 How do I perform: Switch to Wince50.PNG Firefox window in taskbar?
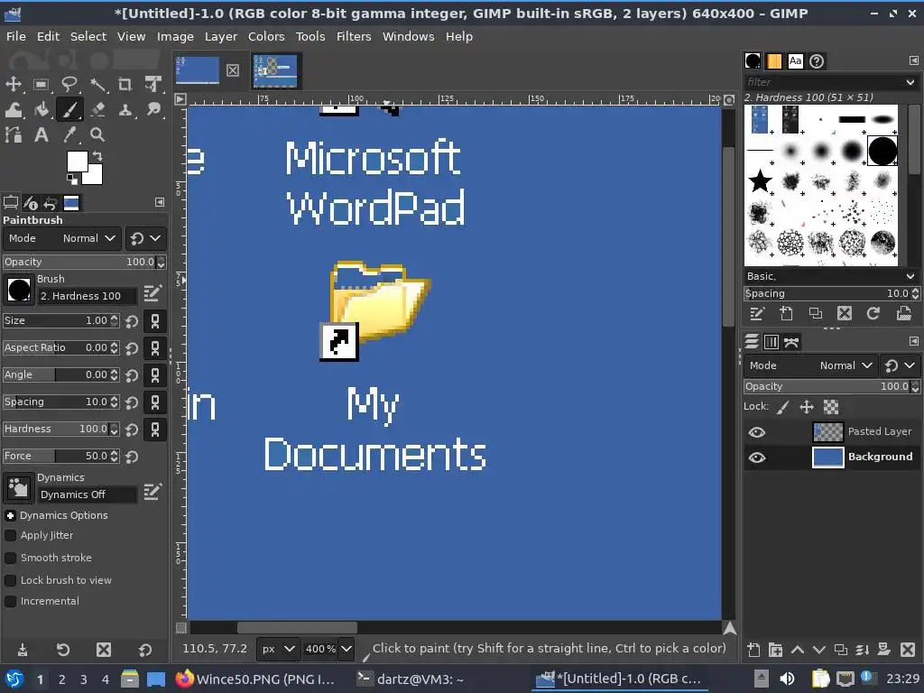point(255,679)
